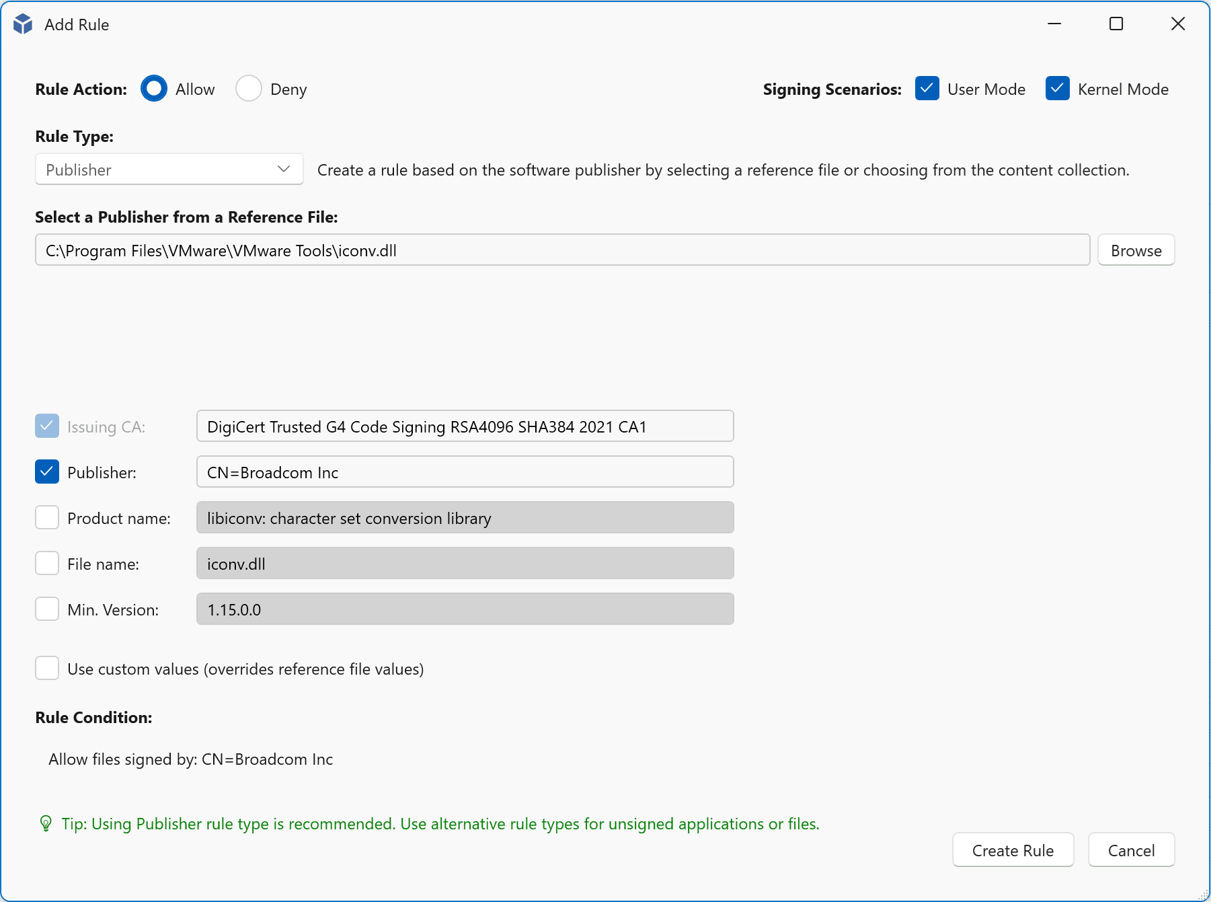
Task: Toggle the Publisher checkbox
Action: tap(47, 472)
